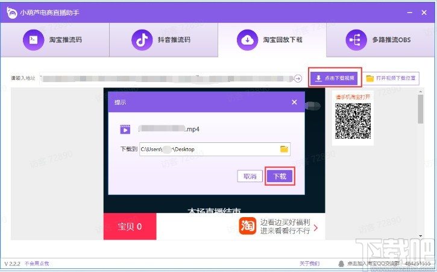Minimize the 小葫芦电商直播助手 window
437x272 pixels.
coord(410,13)
